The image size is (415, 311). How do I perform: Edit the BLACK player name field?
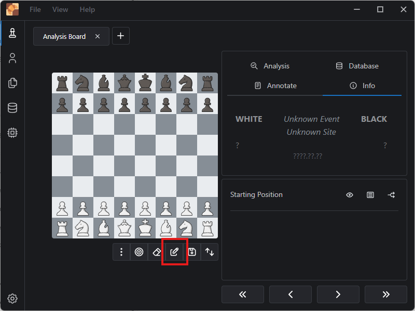pos(374,119)
